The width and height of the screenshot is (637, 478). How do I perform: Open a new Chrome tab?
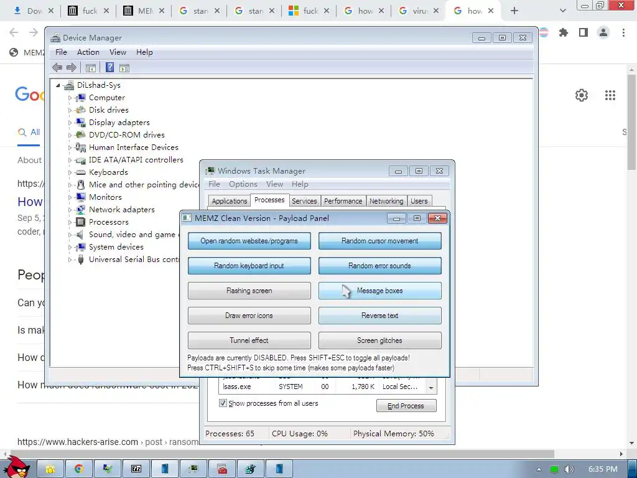click(x=514, y=11)
